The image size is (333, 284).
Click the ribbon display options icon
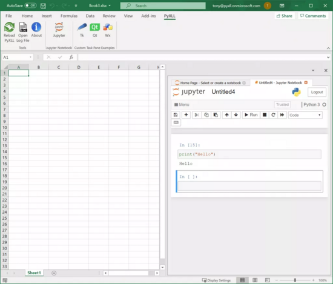coord(282,5)
